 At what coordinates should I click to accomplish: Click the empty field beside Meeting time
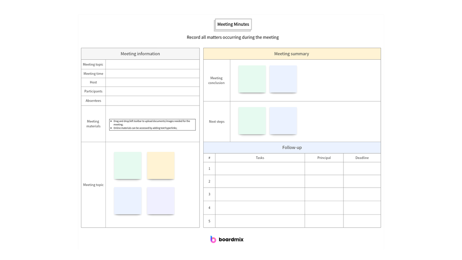click(152, 74)
